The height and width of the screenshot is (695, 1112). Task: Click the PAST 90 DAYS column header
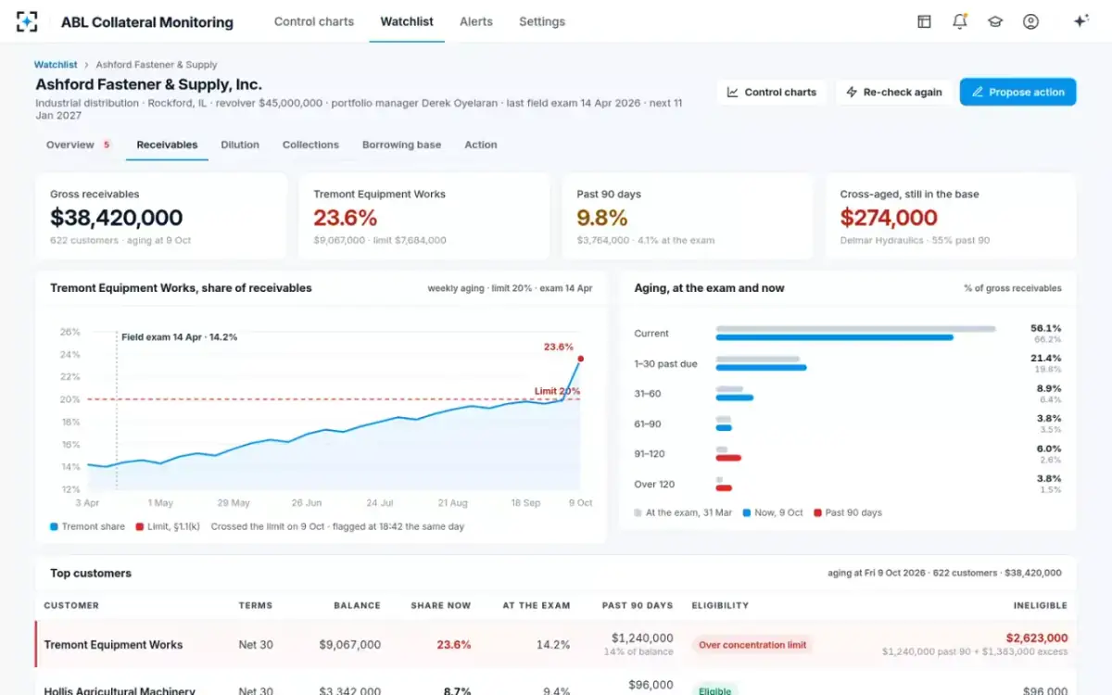pos(638,605)
